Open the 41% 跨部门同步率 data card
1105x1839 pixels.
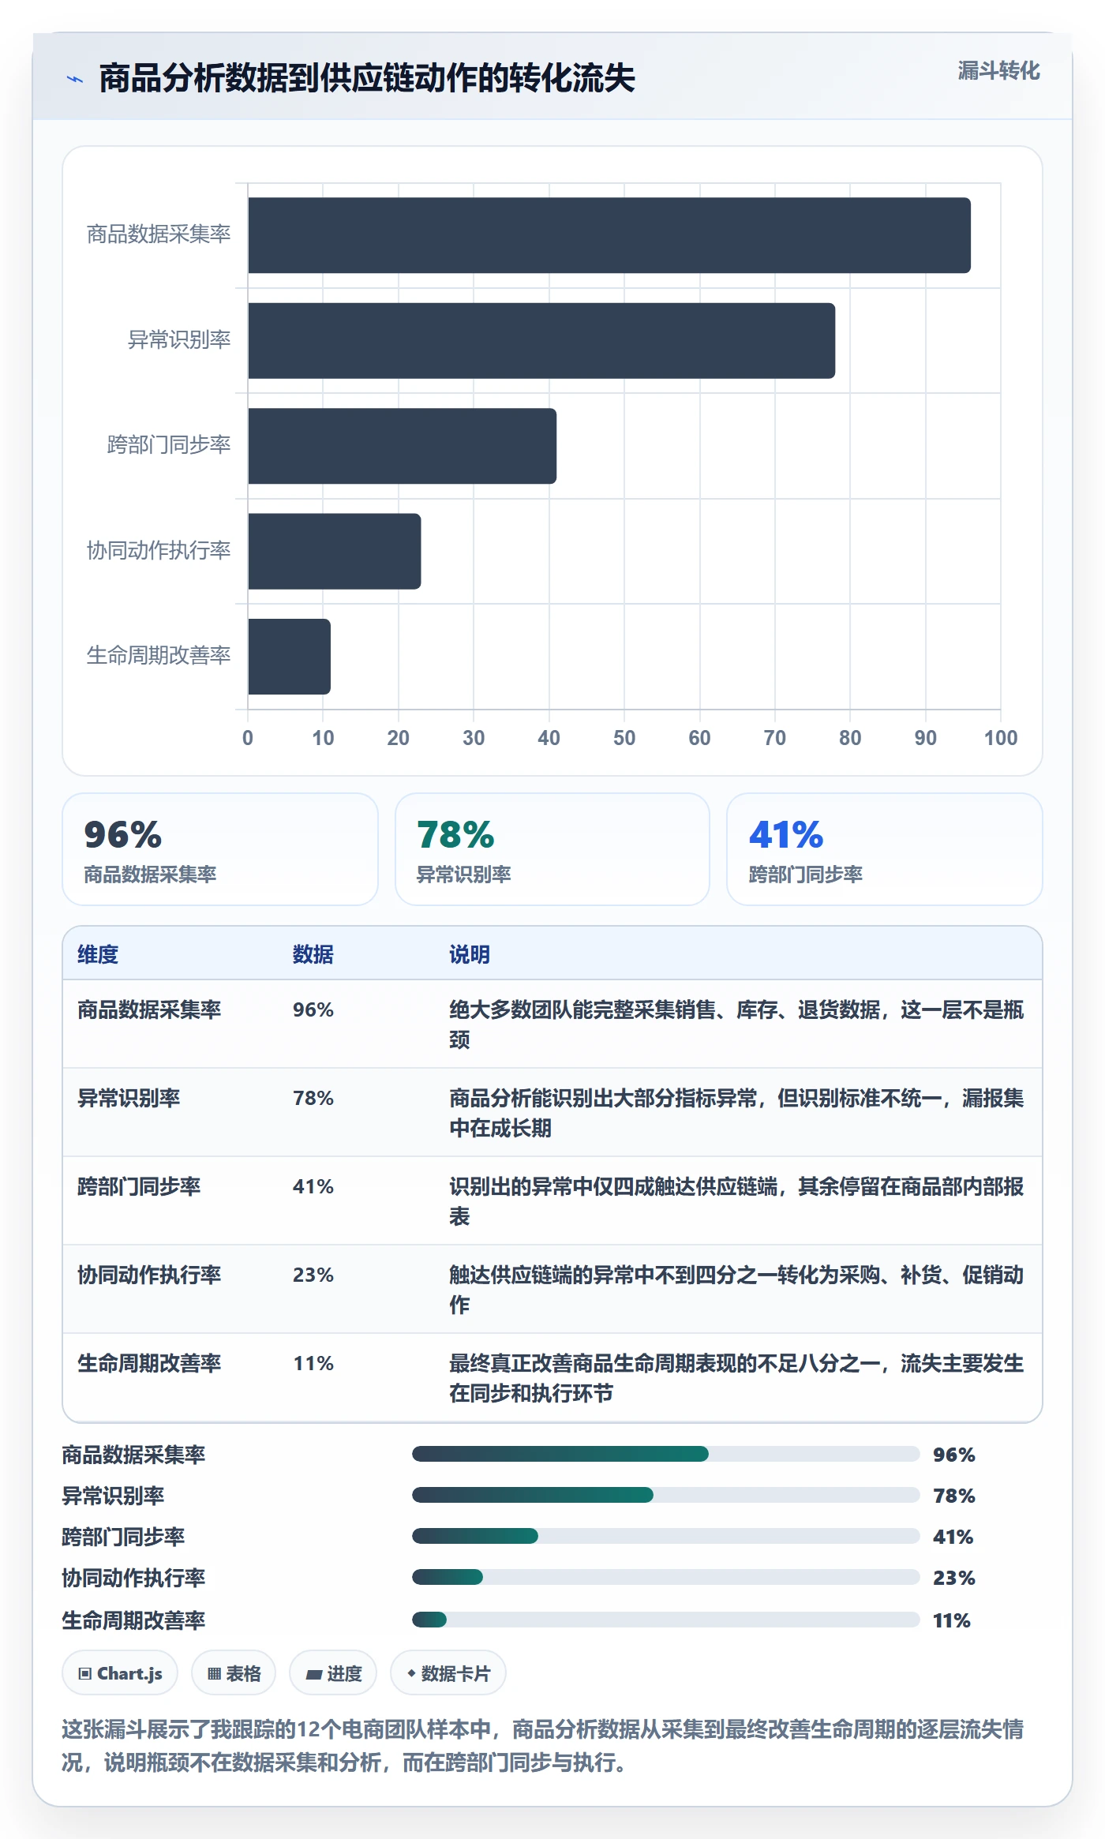885,849
